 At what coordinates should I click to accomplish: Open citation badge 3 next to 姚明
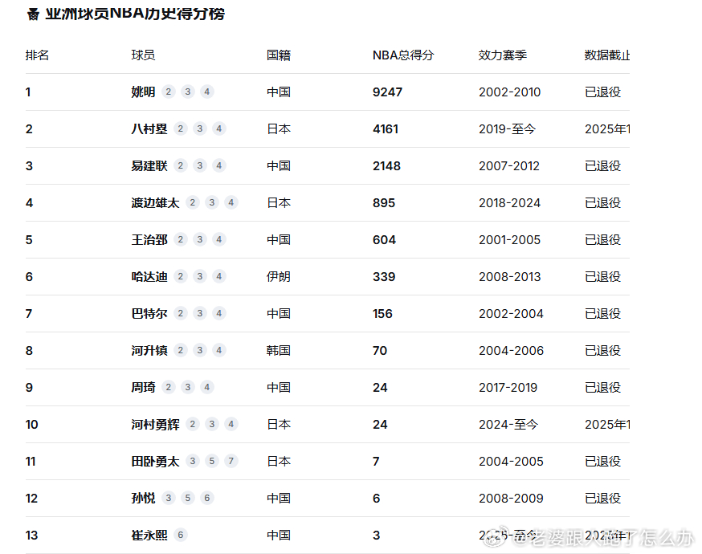[188, 92]
